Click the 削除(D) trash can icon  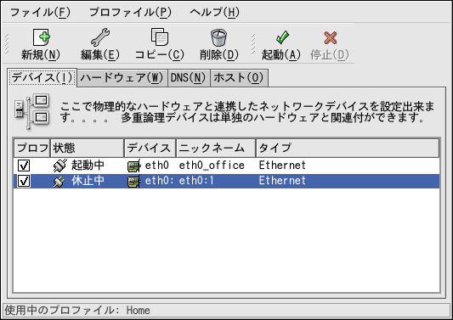[218, 37]
